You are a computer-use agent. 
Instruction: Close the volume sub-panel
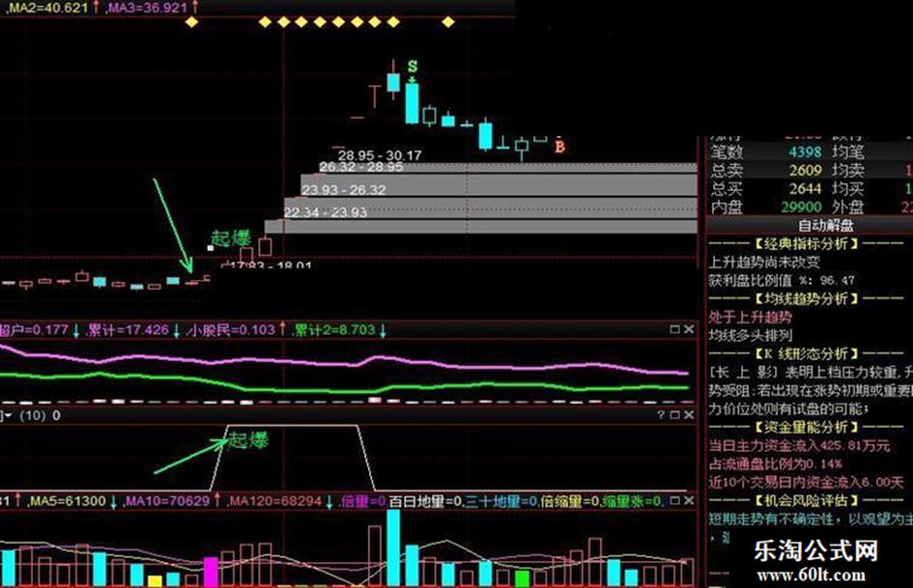(x=689, y=501)
